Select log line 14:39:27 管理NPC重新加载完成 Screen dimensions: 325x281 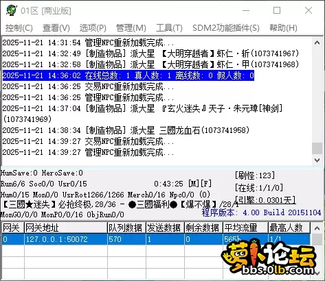(x=88, y=152)
